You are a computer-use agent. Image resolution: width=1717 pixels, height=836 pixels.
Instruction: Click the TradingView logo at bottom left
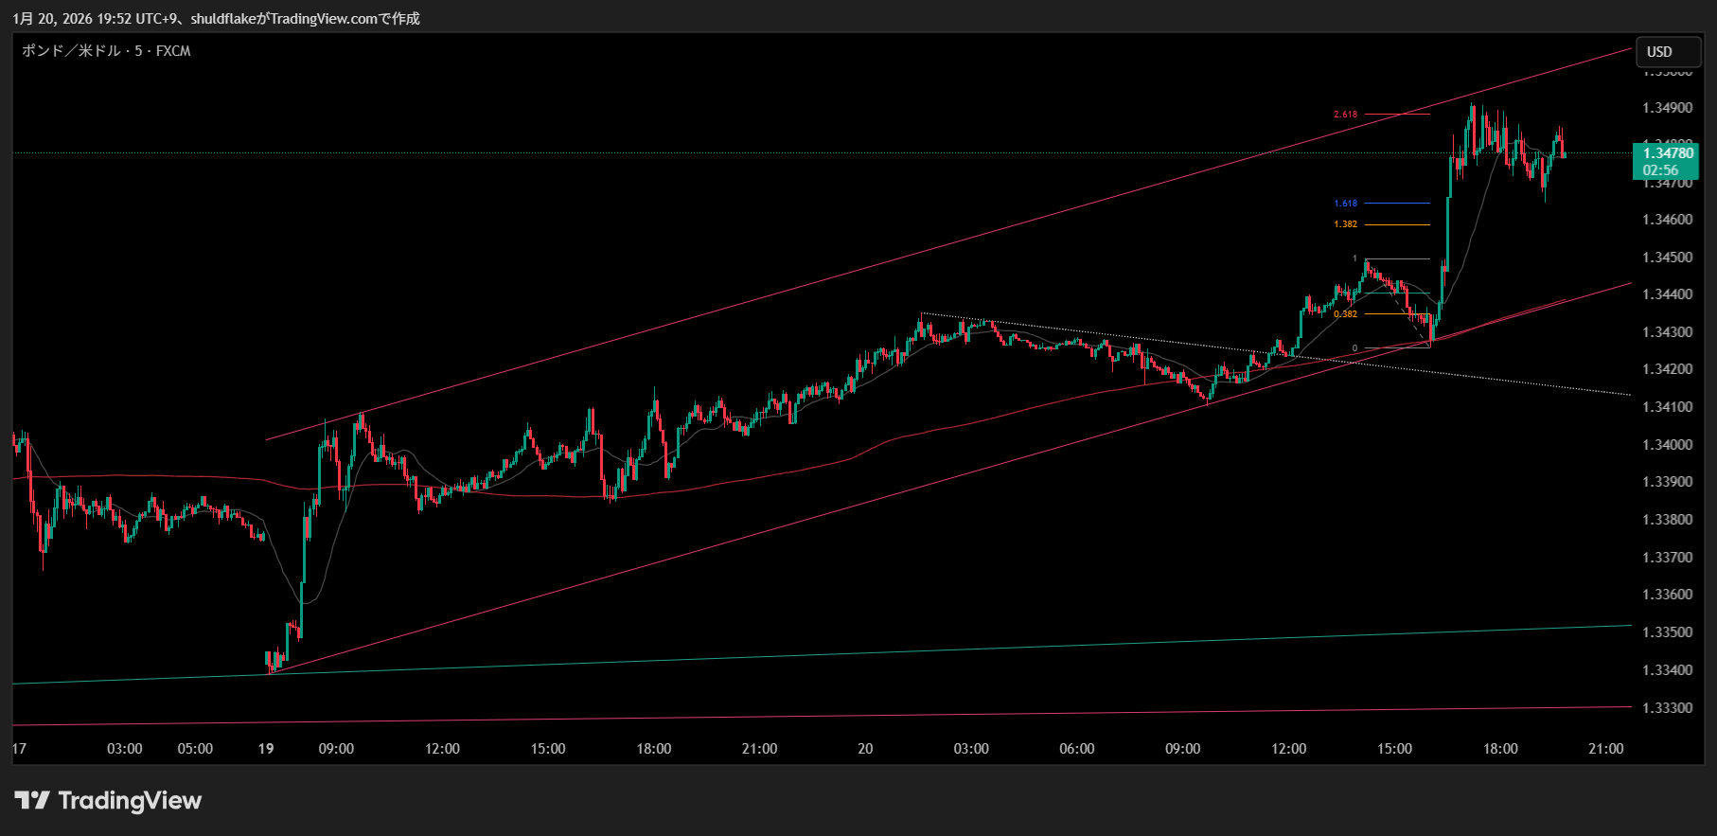[108, 801]
